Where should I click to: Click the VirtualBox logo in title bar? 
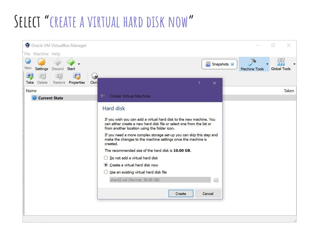point(27,45)
